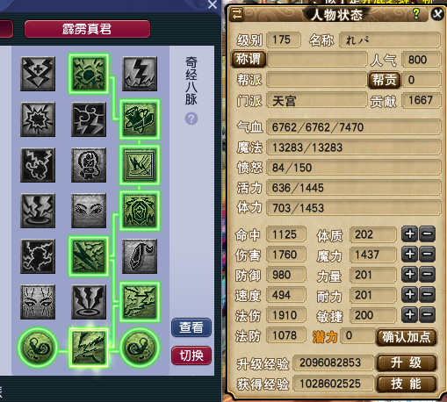Click the 称谓 title field
The image size is (447, 402).
[317, 60]
